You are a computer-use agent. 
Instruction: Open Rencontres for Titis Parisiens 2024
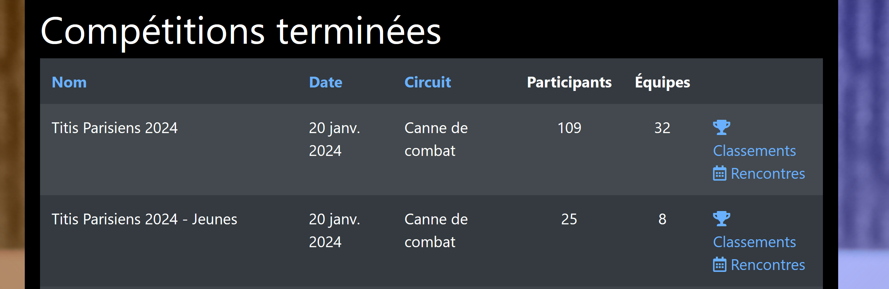(768, 173)
